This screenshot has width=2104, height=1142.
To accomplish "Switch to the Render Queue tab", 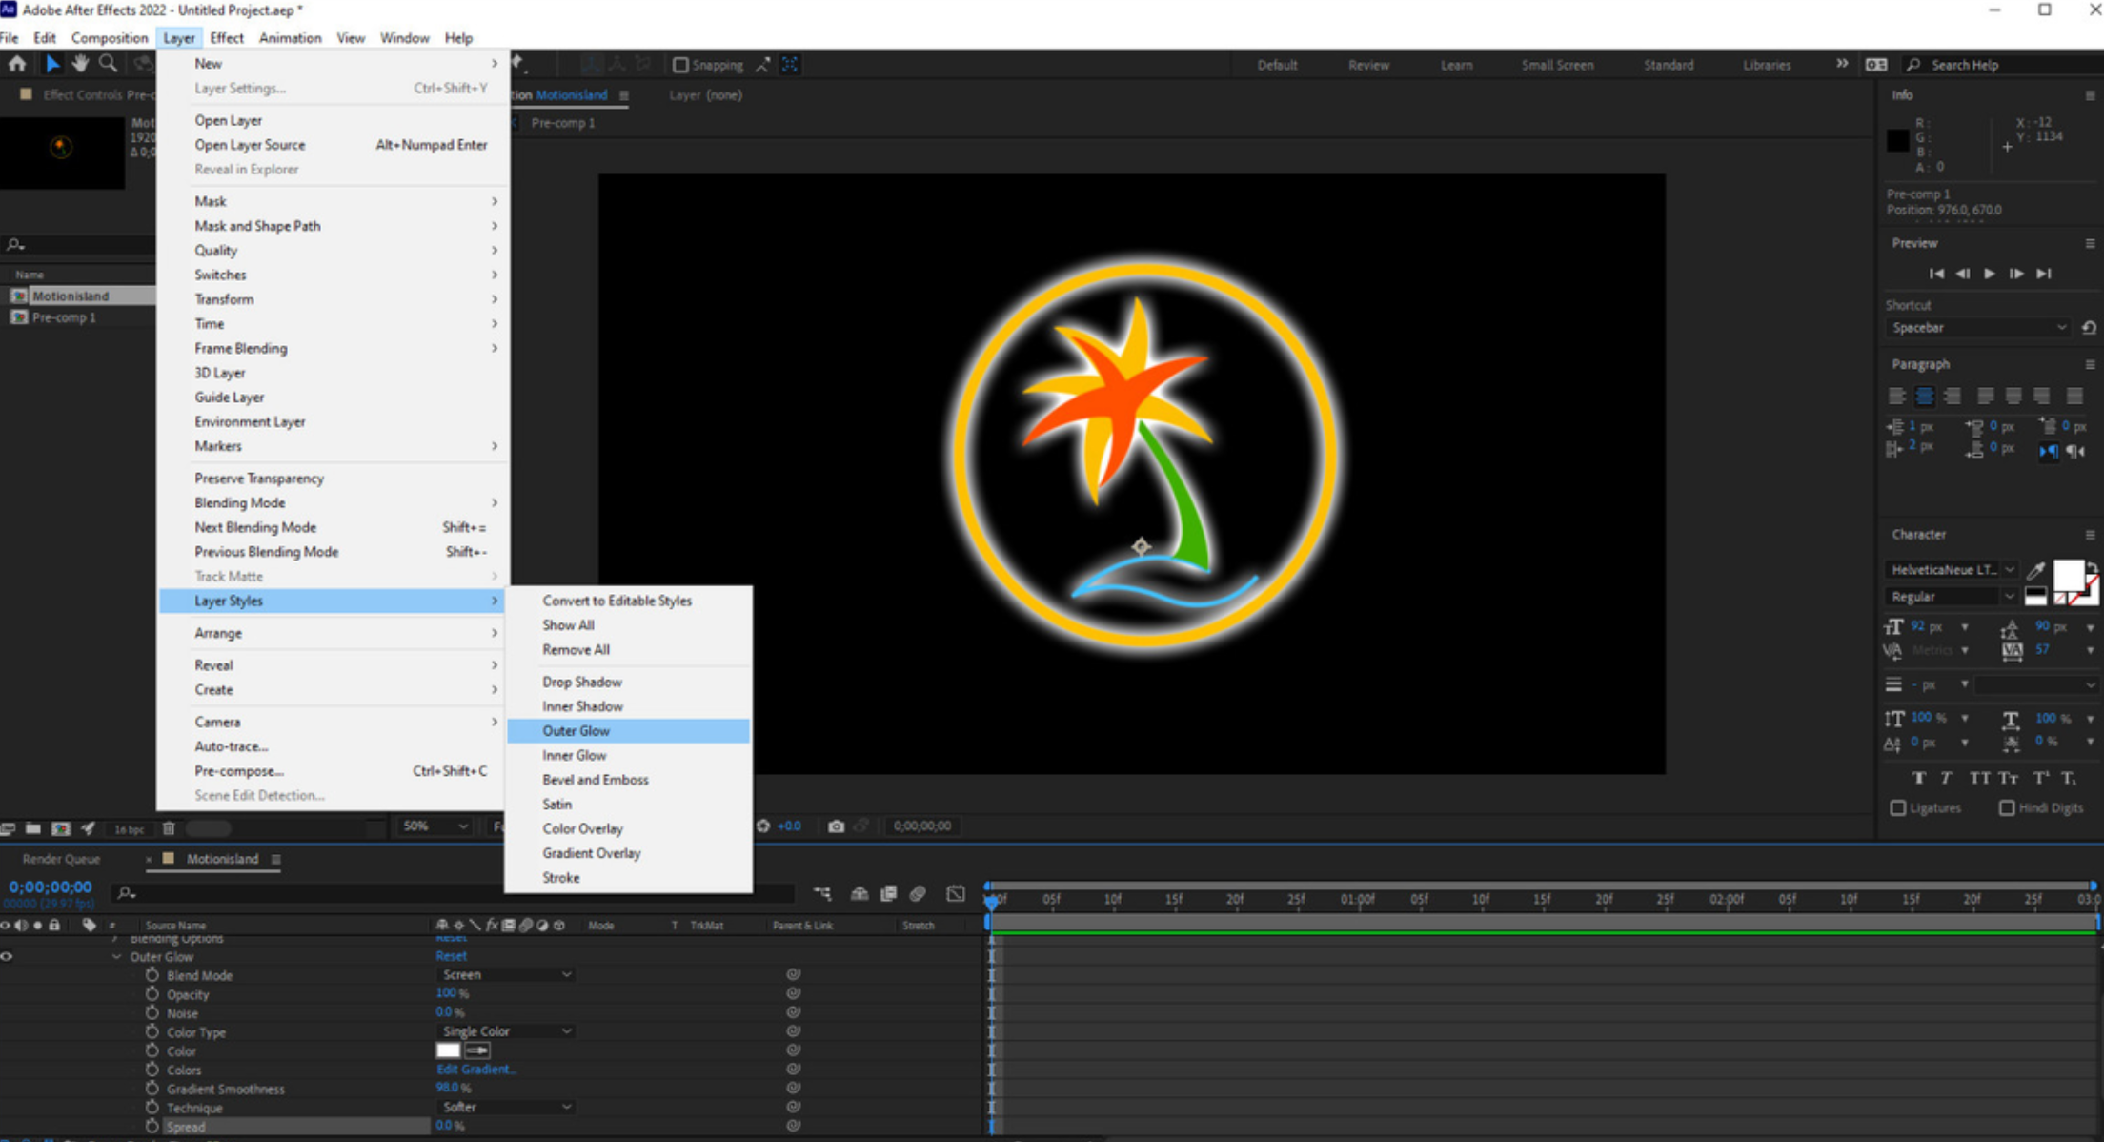I will tap(61, 859).
